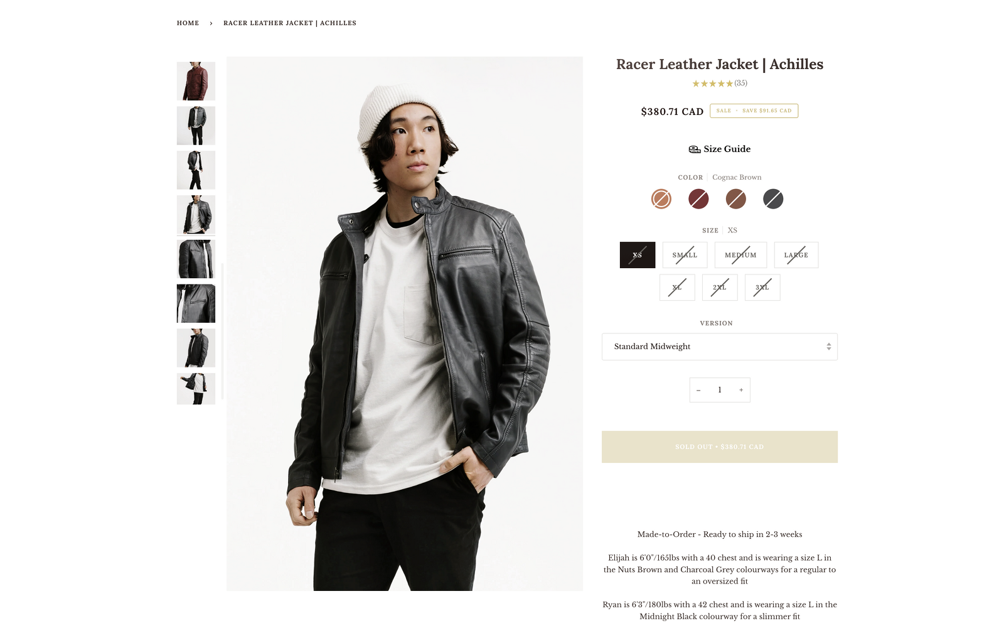1004x628 pixels.
Task: Choose the burgundy red color swatch
Action: (x=698, y=199)
